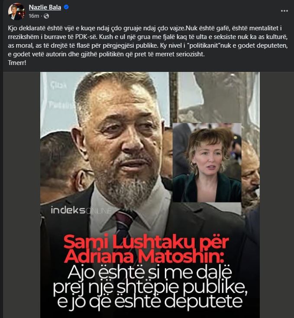The height and width of the screenshot is (318, 294).
Task: Open the three-dot post options menu
Action: pos(284,11)
